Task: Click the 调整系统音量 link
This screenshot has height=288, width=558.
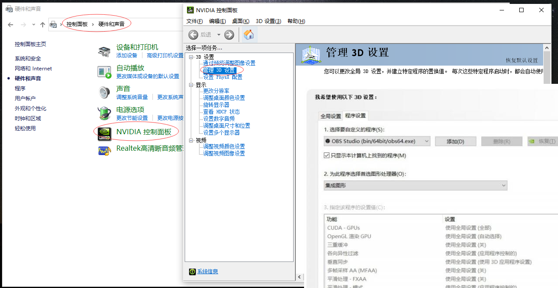Action: click(x=132, y=97)
